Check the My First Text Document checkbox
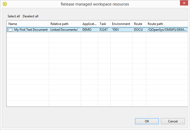The height and width of the screenshot is (130, 190). (x=10, y=30)
